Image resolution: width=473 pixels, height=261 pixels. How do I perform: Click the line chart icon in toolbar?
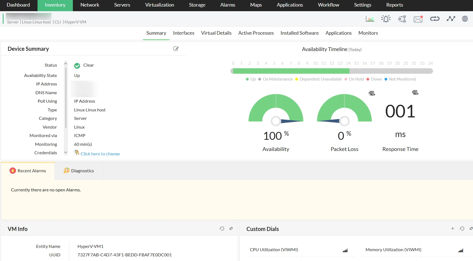pos(451,19)
